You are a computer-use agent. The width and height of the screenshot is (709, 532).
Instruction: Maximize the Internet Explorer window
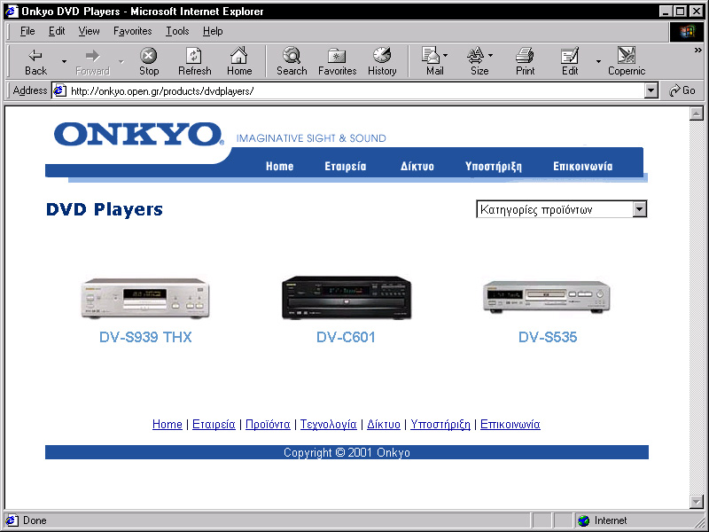pyautogui.click(x=681, y=12)
